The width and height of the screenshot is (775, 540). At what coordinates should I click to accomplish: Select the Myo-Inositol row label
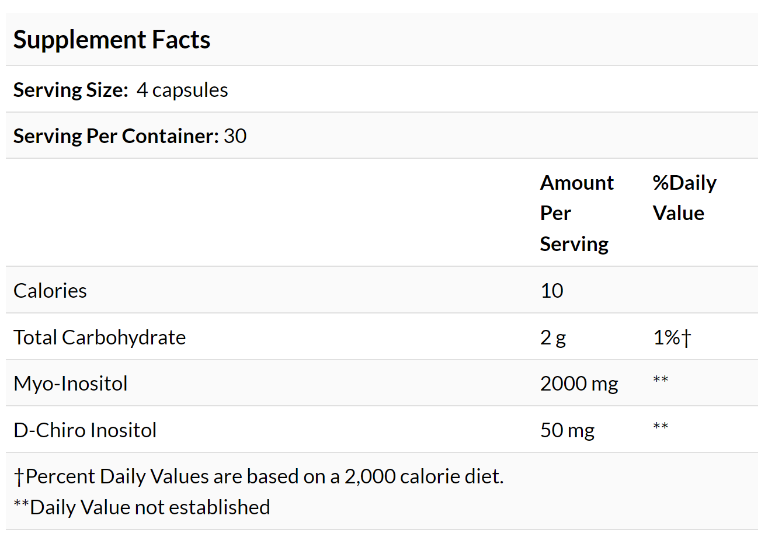point(71,384)
